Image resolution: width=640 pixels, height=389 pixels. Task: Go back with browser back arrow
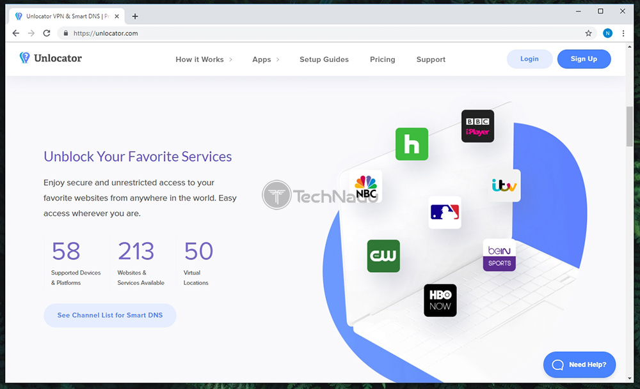coord(15,33)
